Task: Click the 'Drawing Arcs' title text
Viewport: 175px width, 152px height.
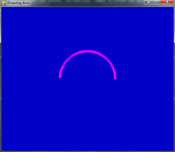Action: click(18, 3)
